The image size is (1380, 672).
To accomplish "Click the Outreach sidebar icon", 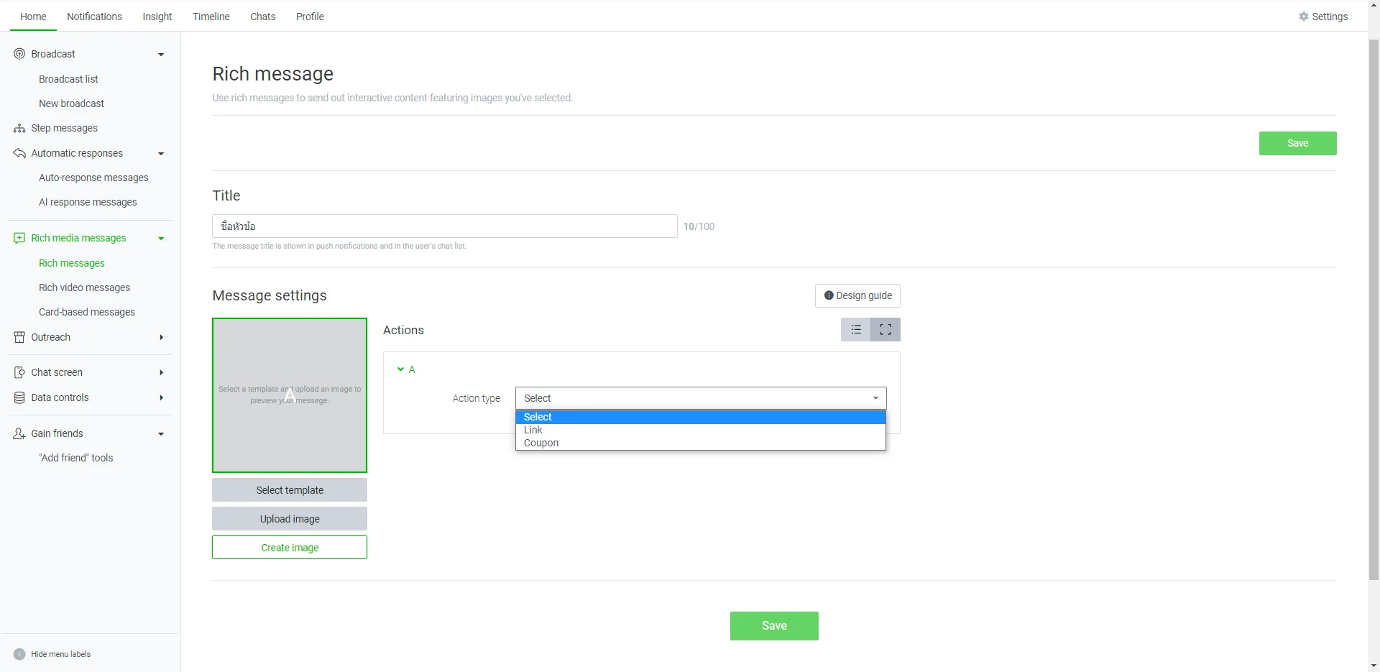I will coord(19,337).
